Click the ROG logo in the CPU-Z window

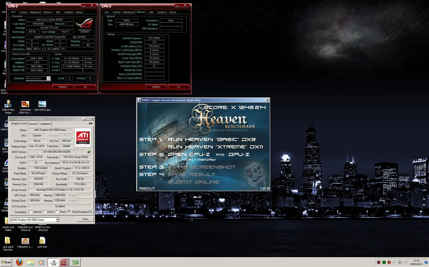(85, 25)
